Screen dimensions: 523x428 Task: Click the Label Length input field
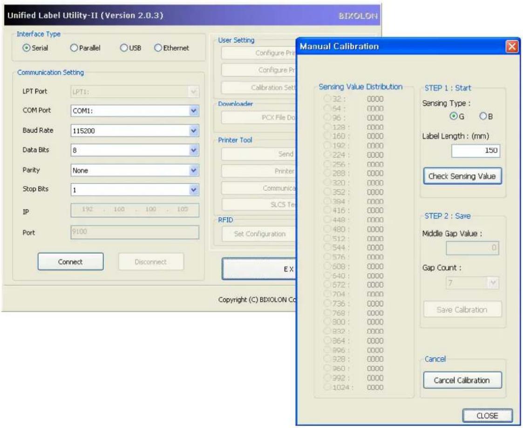[475, 151]
